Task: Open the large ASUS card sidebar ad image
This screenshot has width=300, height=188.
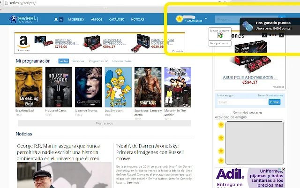Action: [x=250, y=57]
